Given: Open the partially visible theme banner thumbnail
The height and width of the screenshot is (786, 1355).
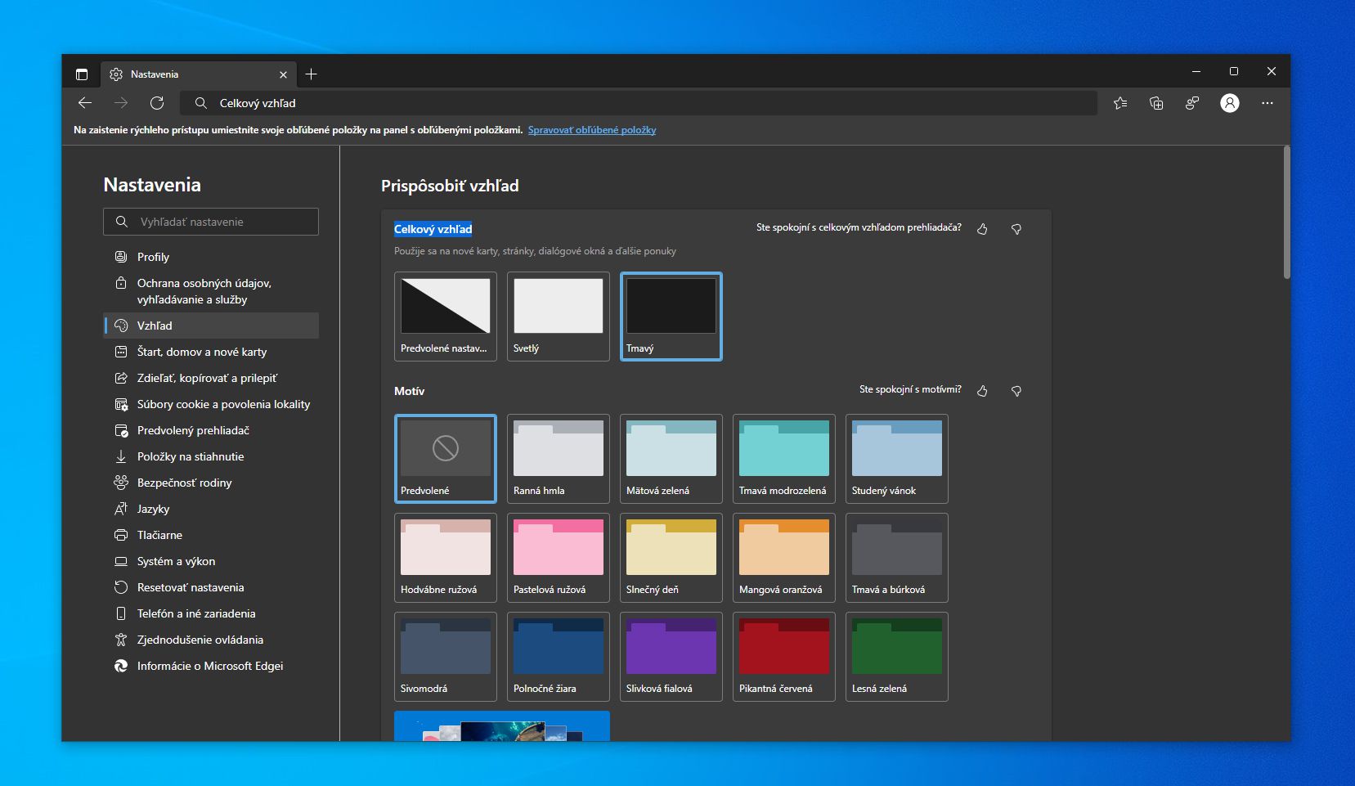Looking at the screenshot, I should (x=502, y=726).
